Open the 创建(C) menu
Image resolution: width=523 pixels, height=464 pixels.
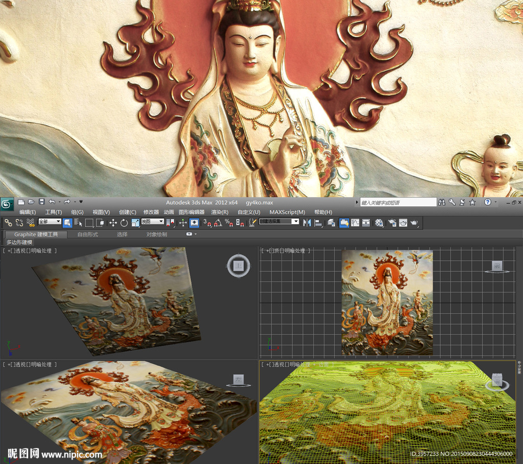pyautogui.click(x=127, y=212)
